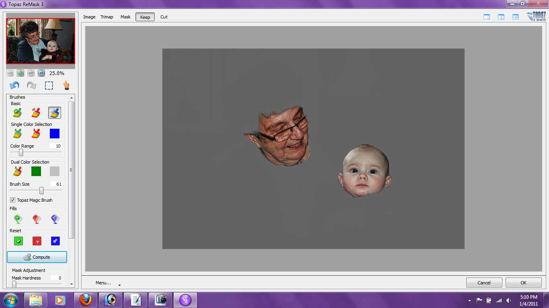Open Firefox from the taskbar

[85, 300]
